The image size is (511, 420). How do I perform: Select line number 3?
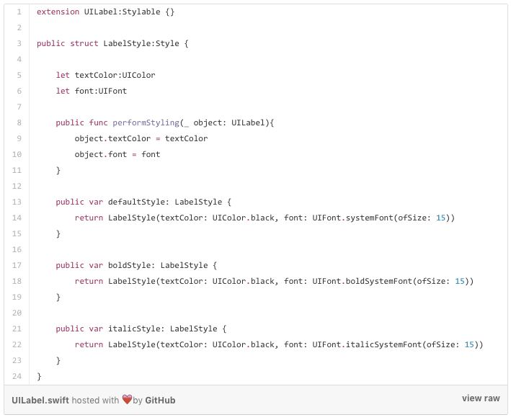pyautogui.click(x=19, y=44)
